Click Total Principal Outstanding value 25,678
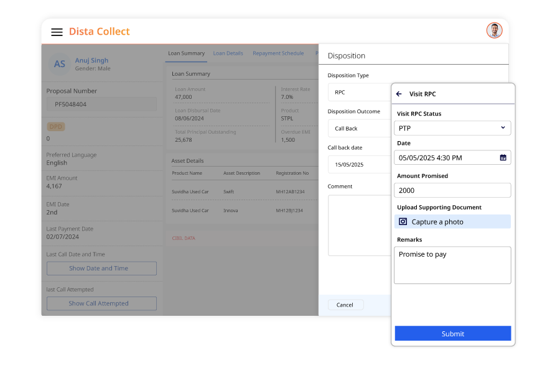The width and height of the screenshot is (560, 373). [x=183, y=140]
